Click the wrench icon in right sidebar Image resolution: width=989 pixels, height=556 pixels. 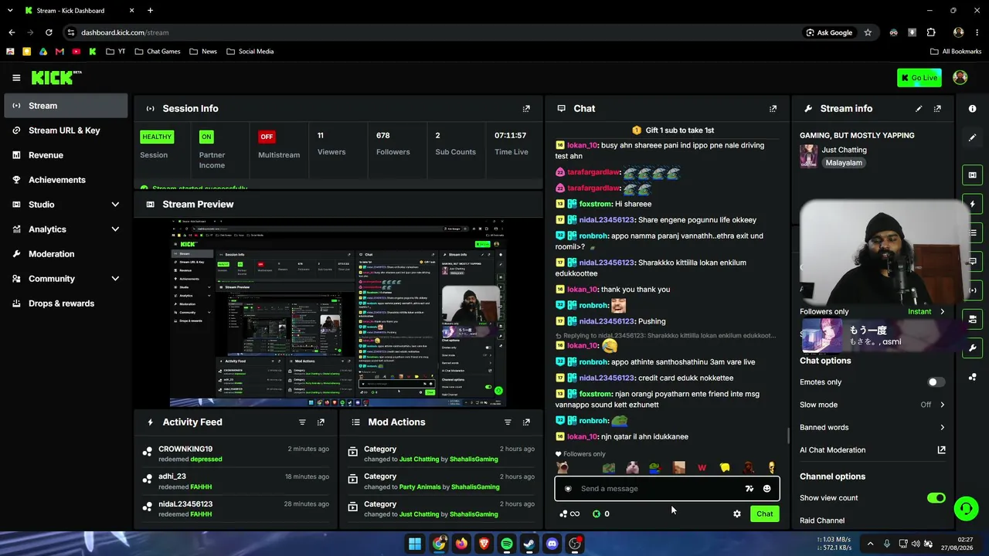(972, 348)
